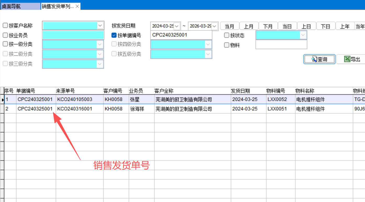Uncheck the 按单据编号 checkbox
Viewport: 365px width, 202px height.
click(114, 35)
